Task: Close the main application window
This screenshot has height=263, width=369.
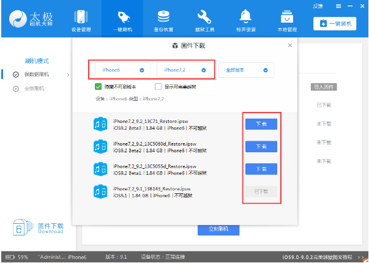Action: [362, 6]
